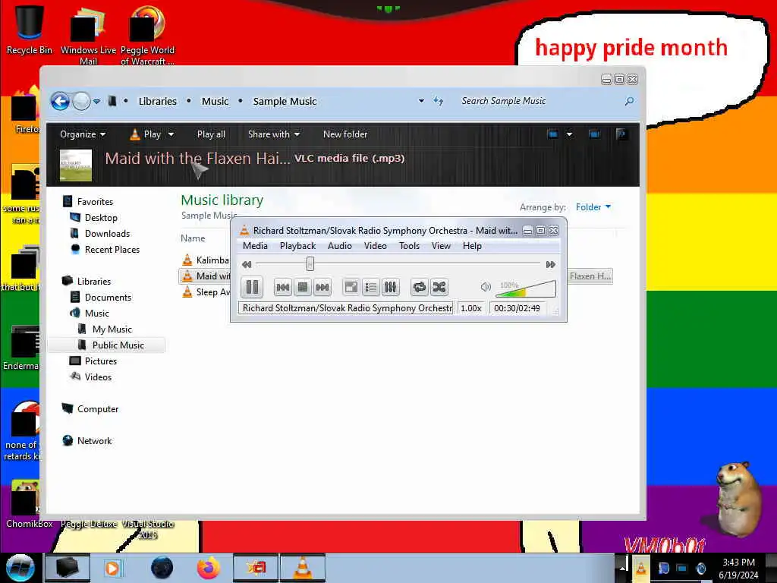Click the album art thumbnail
The height and width of the screenshot is (583, 777).
pyautogui.click(x=76, y=165)
